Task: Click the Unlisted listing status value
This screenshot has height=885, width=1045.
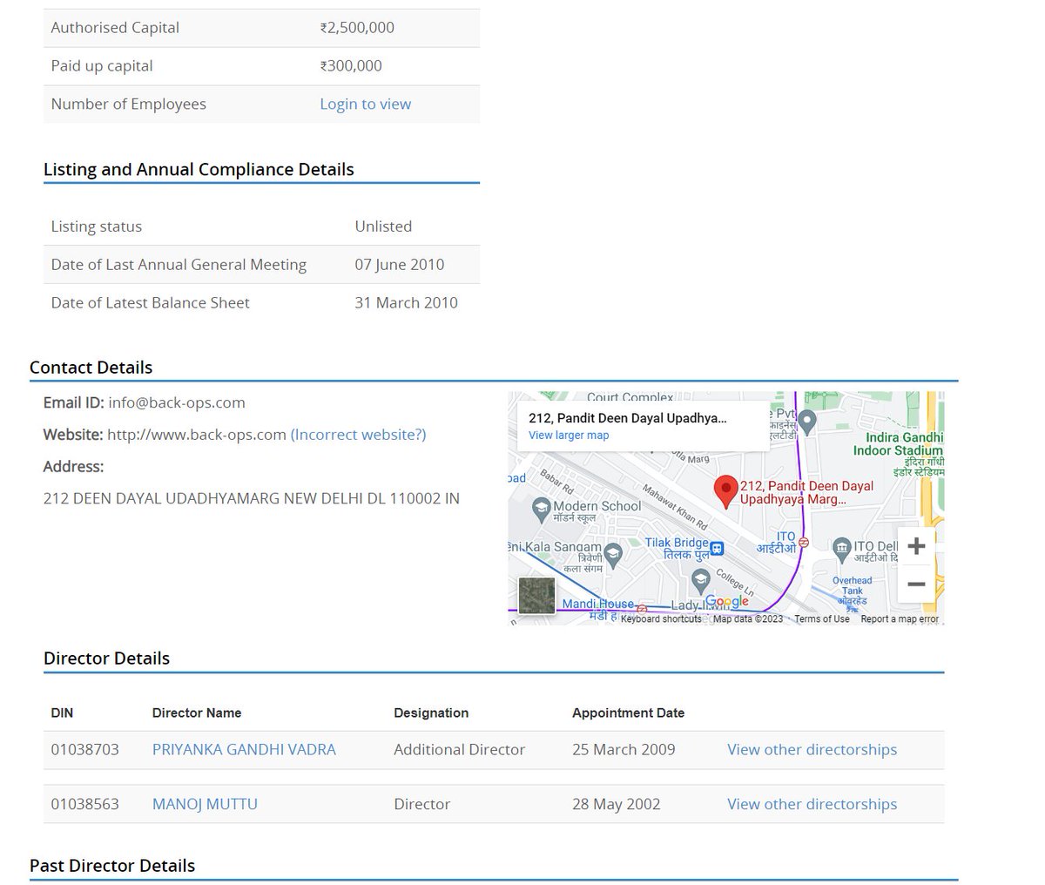Action: pos(383,226)
